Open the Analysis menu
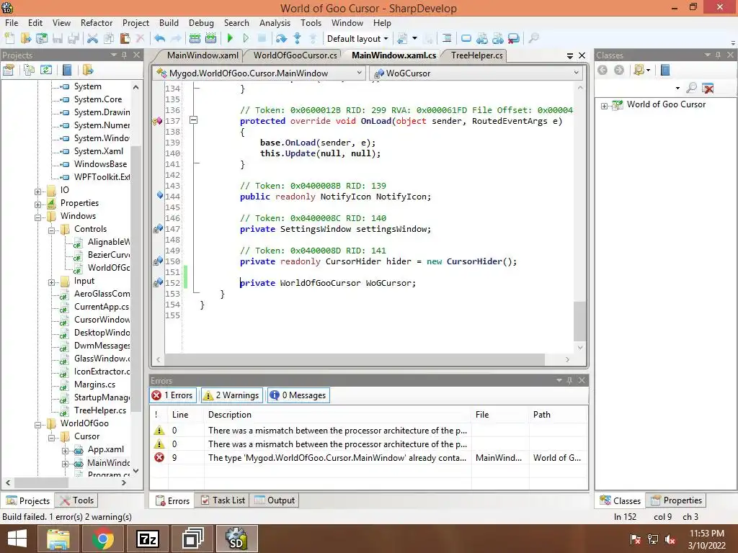 [275, 22]
